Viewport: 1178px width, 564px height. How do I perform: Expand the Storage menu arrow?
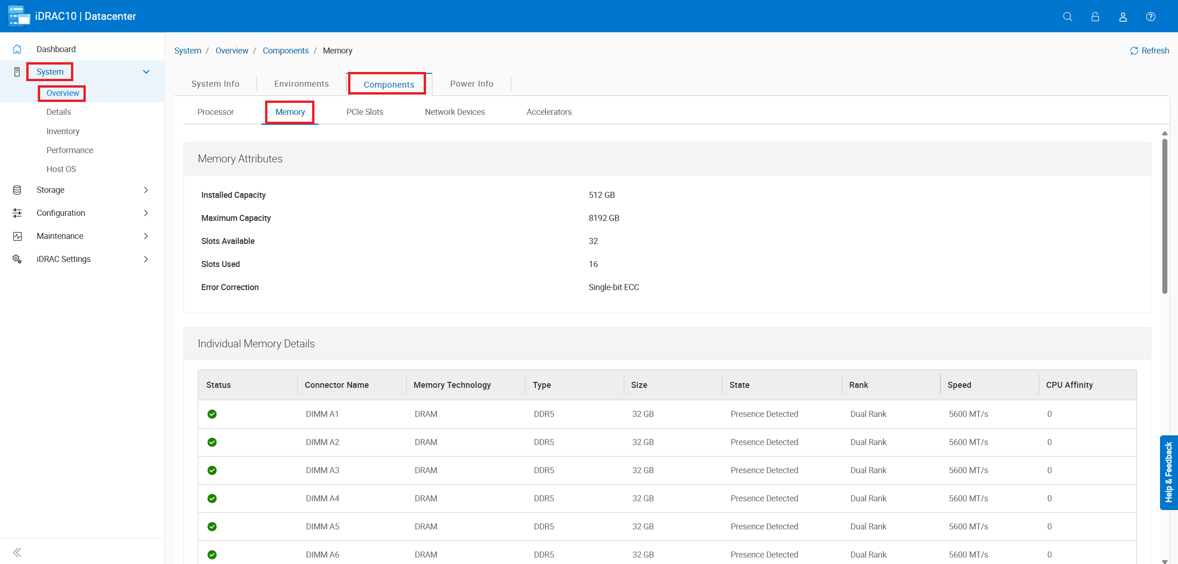[146, 190]
